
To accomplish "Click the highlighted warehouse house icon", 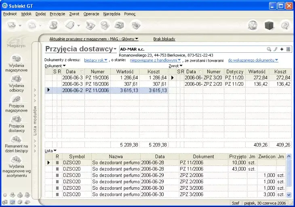I will tap(13, 202).
